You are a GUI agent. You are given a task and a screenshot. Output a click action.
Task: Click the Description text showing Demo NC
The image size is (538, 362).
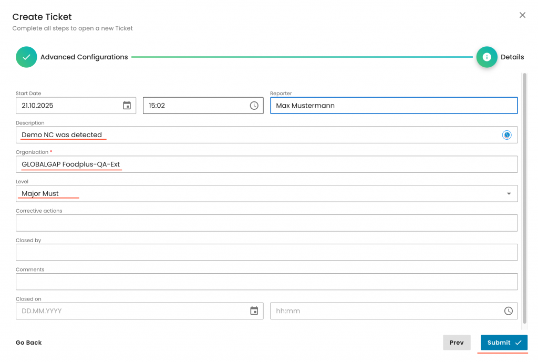pyautogui.click(x=62, y=135)
